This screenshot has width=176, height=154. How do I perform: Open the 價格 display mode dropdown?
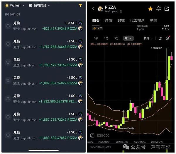(x=148, y=38)
